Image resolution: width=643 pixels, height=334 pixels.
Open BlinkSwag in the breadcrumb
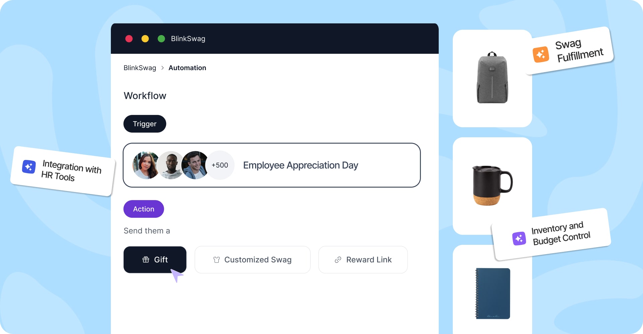140,68
